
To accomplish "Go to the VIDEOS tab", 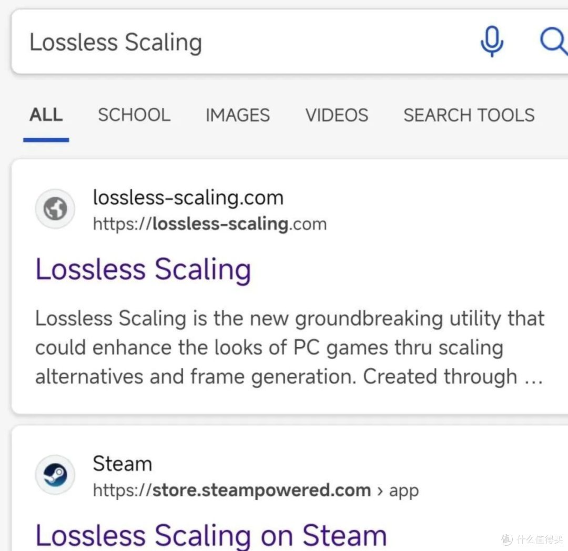I will pyautogui.click(x=337, y=115).
